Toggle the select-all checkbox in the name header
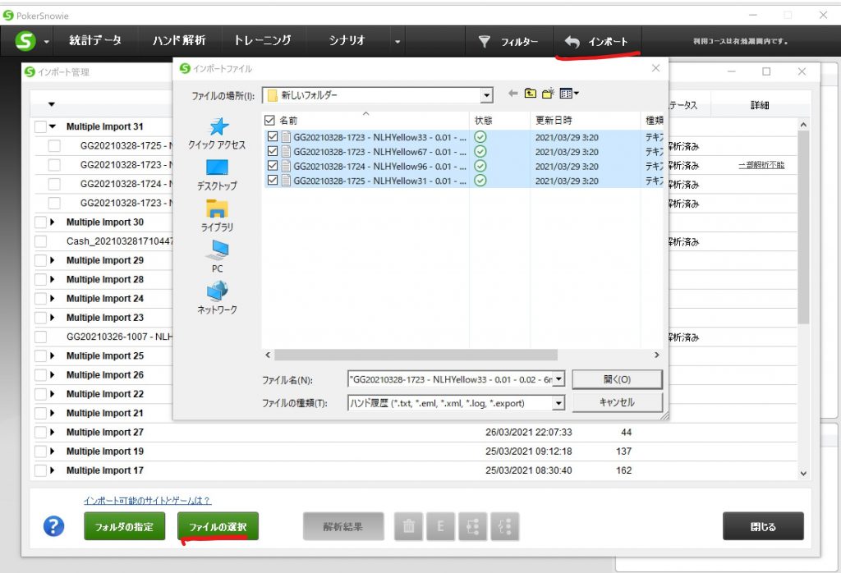Screen dimensions: 841x573 (x=269, y=121)
